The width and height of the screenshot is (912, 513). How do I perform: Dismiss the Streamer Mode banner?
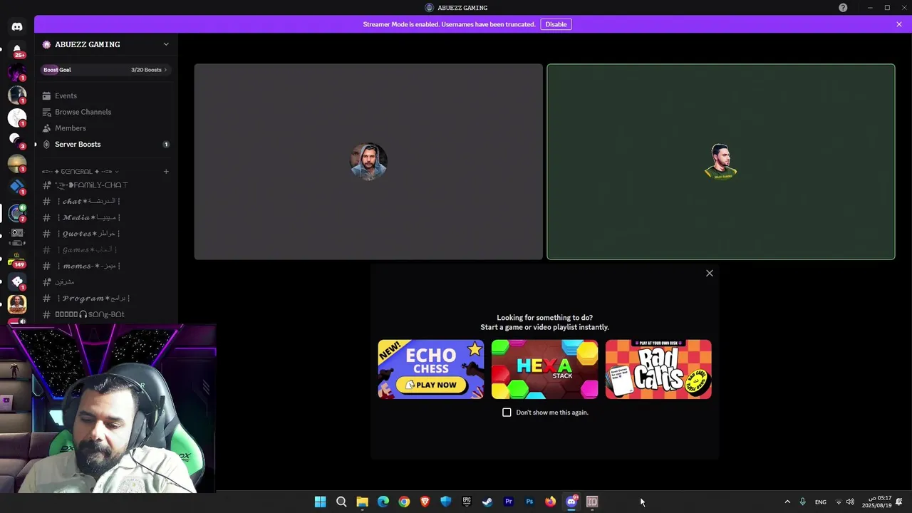pos(899,24)
